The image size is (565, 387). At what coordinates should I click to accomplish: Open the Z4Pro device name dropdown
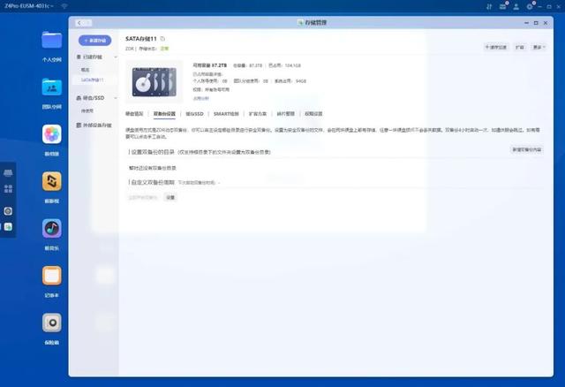tap(29, 6)
